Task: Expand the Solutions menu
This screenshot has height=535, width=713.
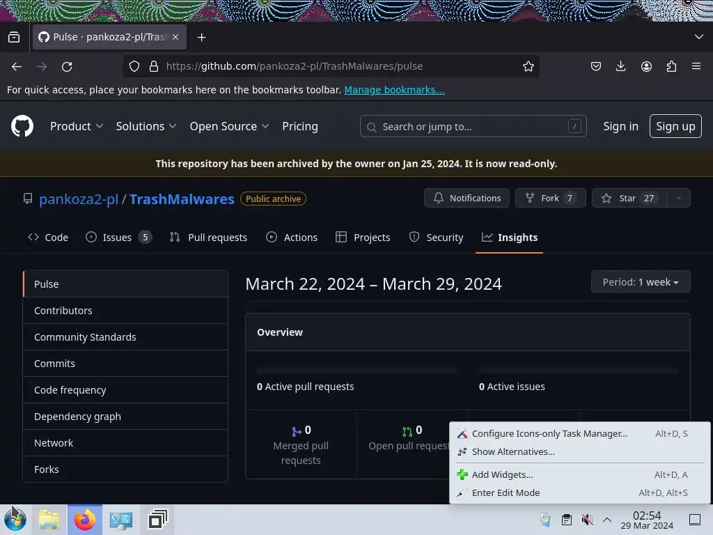Action: tap(146, 126)
